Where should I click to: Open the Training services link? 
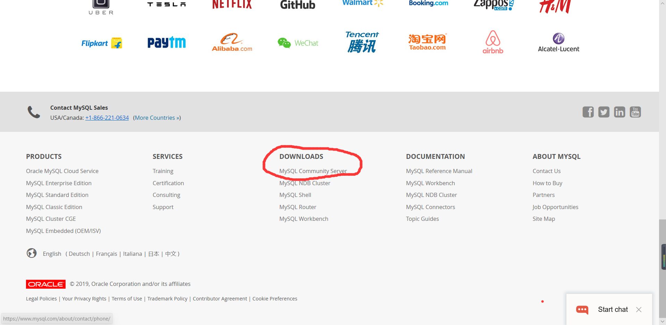pos(163,171)
